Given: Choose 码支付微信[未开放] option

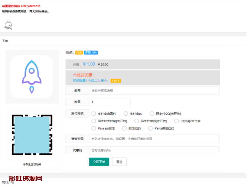Looking at the screenshot, I should tap(137, 121).
